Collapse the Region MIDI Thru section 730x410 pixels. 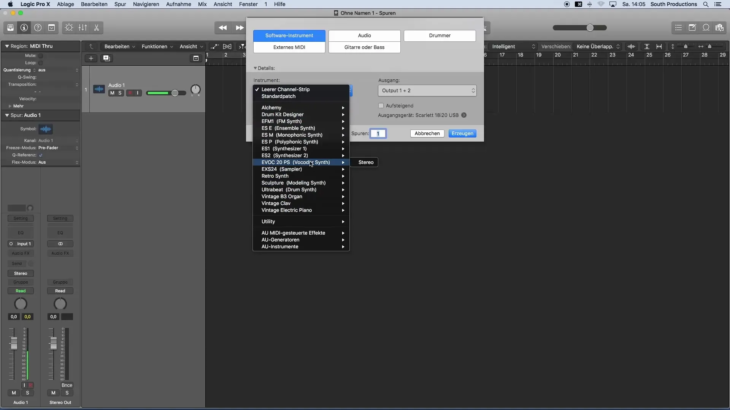7,46
